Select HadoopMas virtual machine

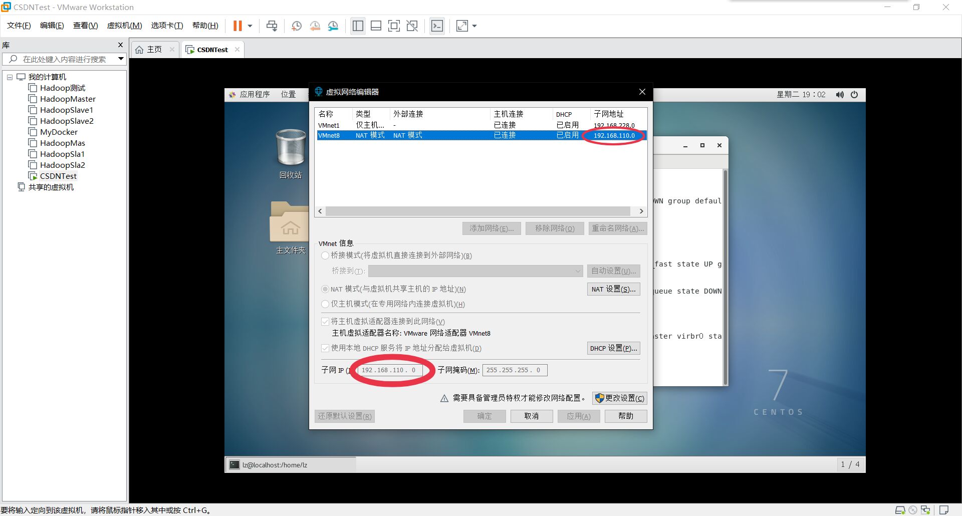(63, 143)
